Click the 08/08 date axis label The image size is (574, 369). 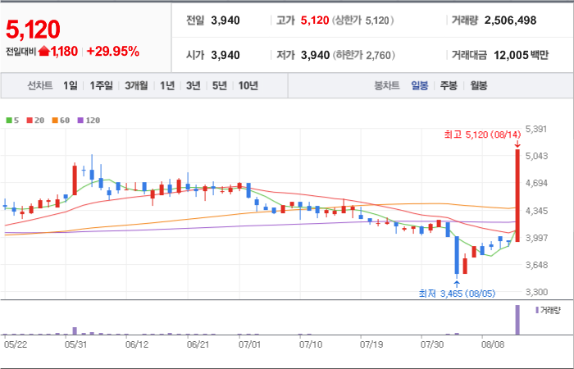coord(493,344)
